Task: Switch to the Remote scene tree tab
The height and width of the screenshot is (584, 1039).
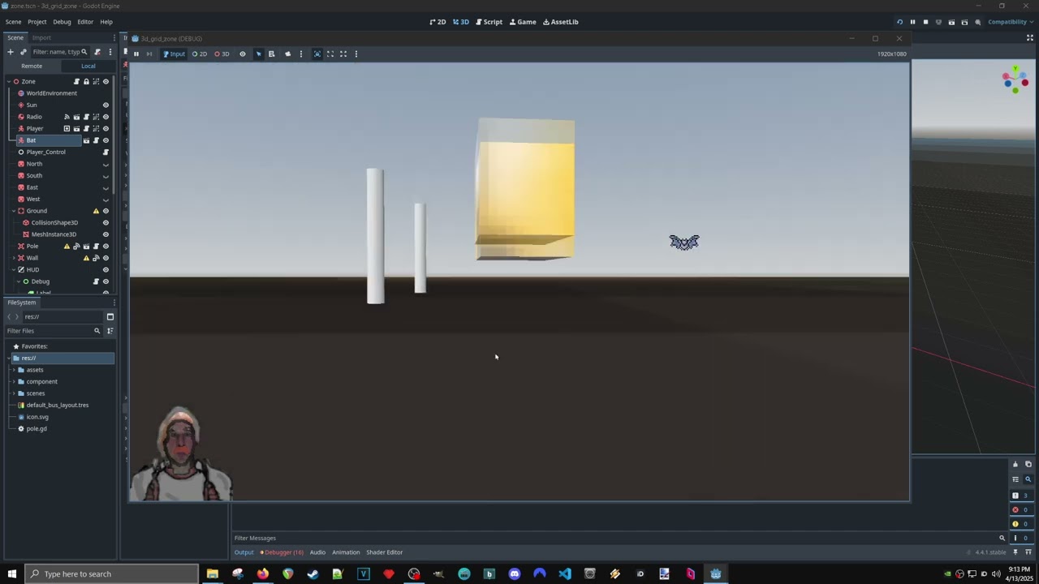Action: (x=32, y=66)
